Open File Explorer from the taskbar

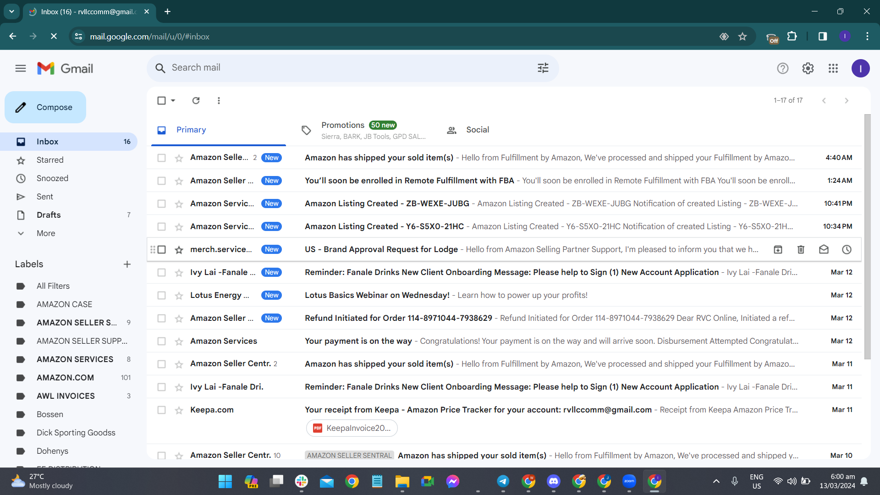[402, 481]
